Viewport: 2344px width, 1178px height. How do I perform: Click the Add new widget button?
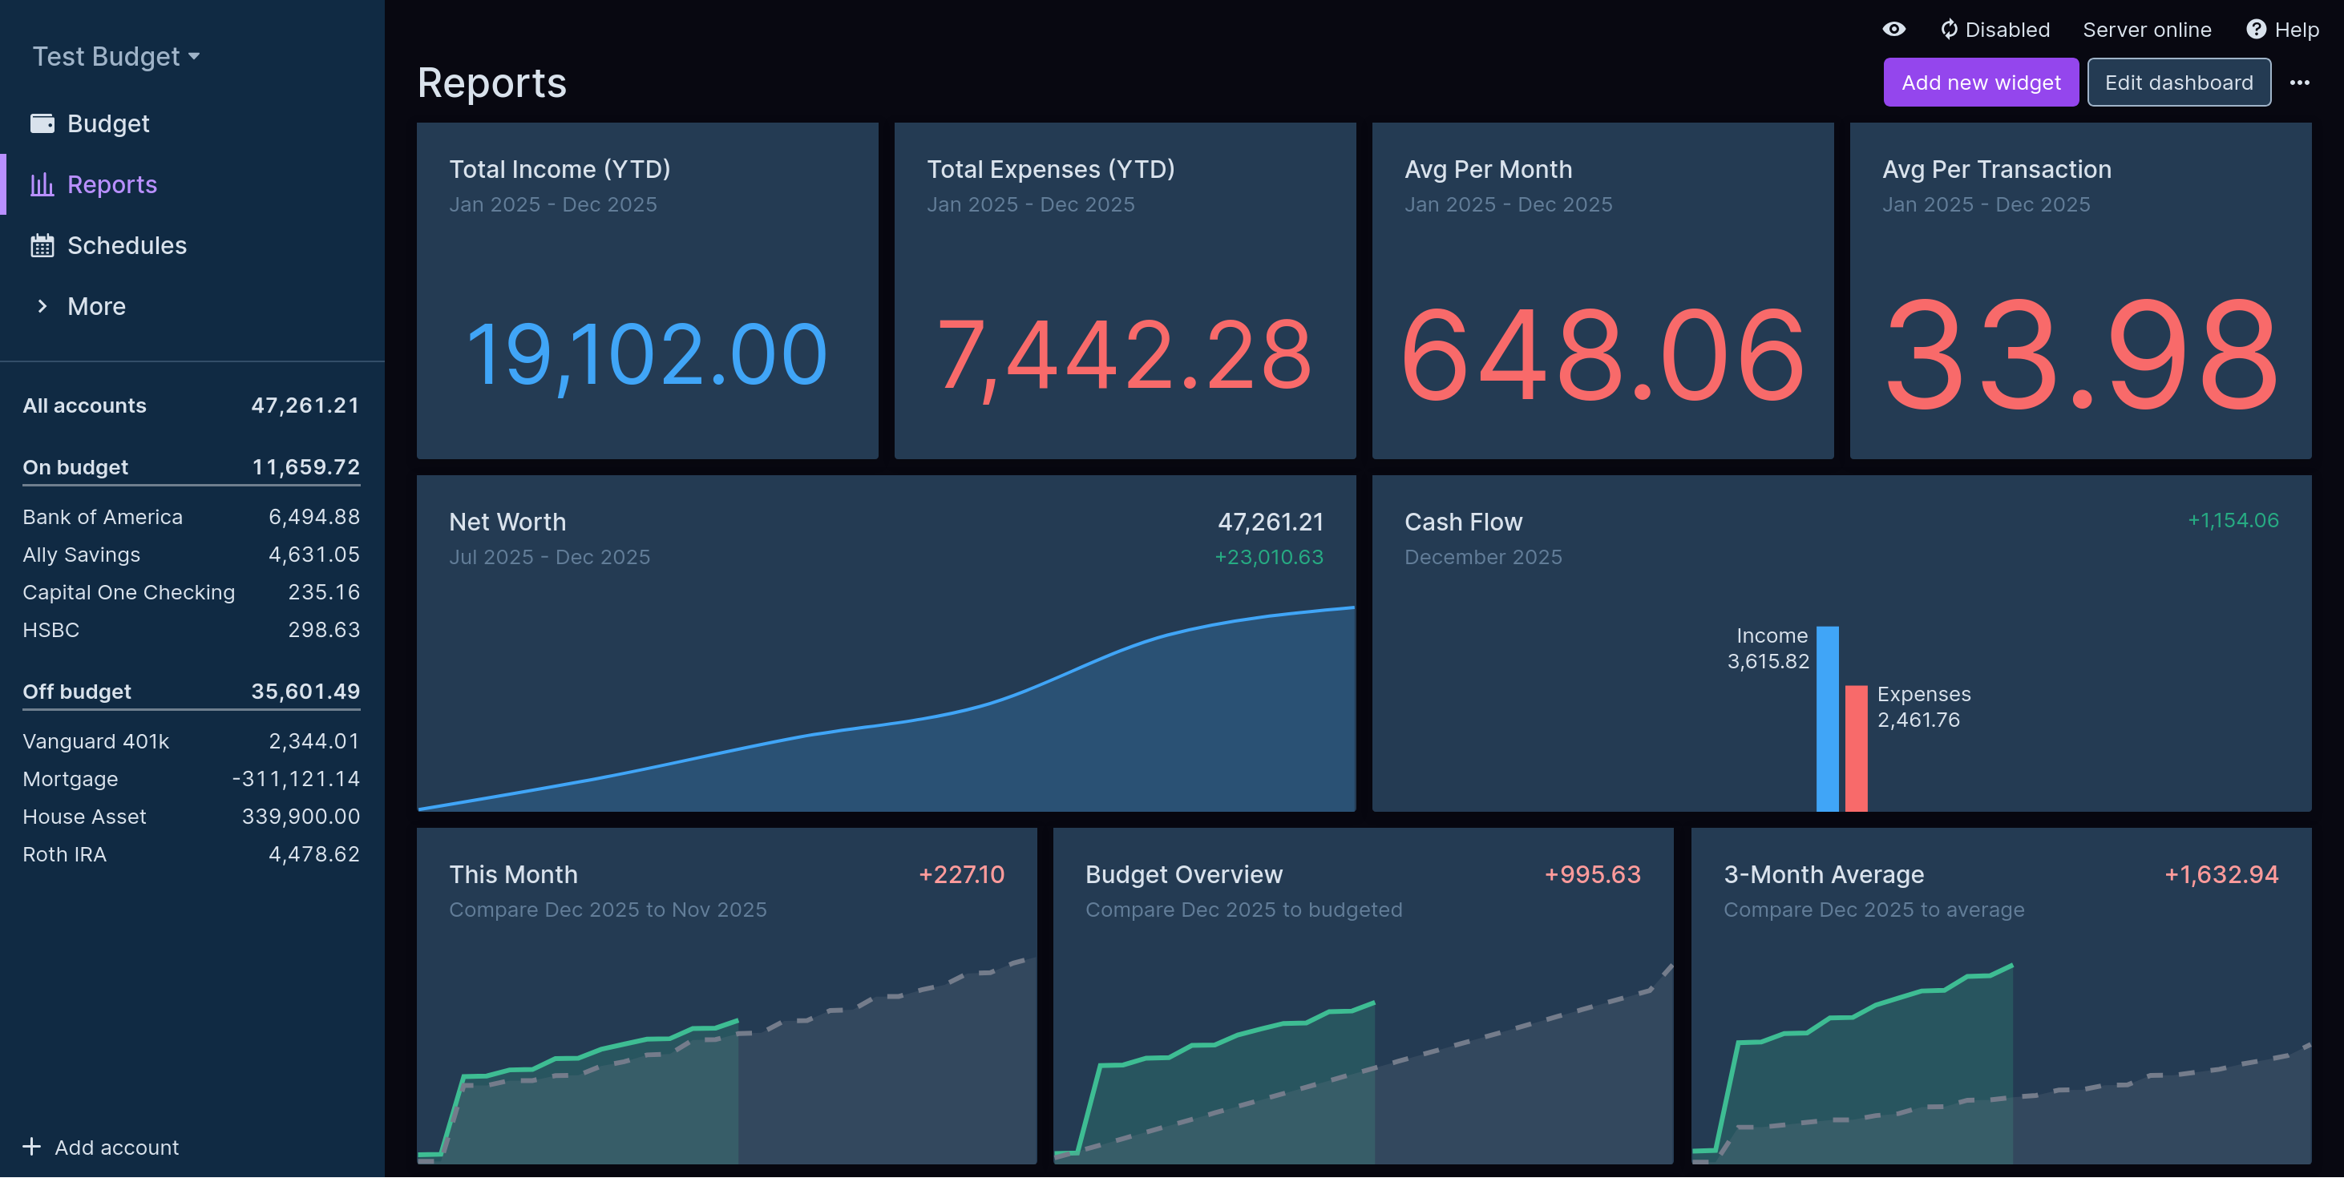[x=1980, y=83]
